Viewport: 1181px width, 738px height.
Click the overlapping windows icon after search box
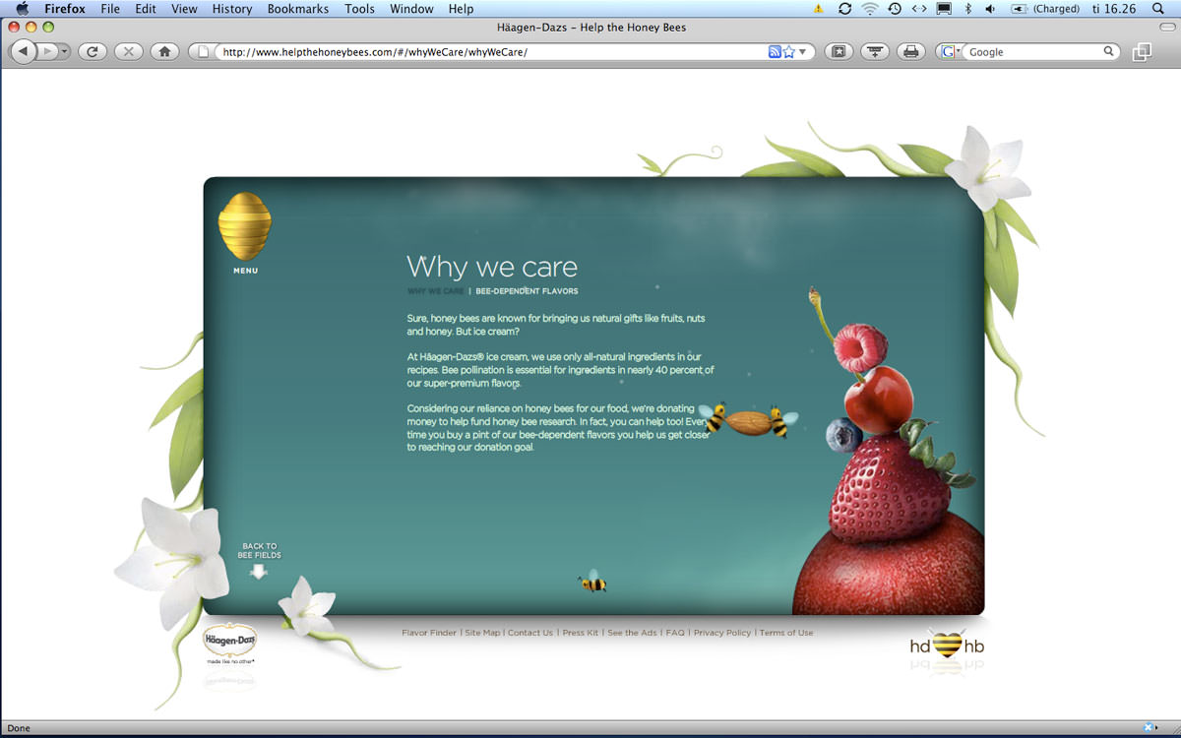pyautogui.click(x=1142, y=52)
